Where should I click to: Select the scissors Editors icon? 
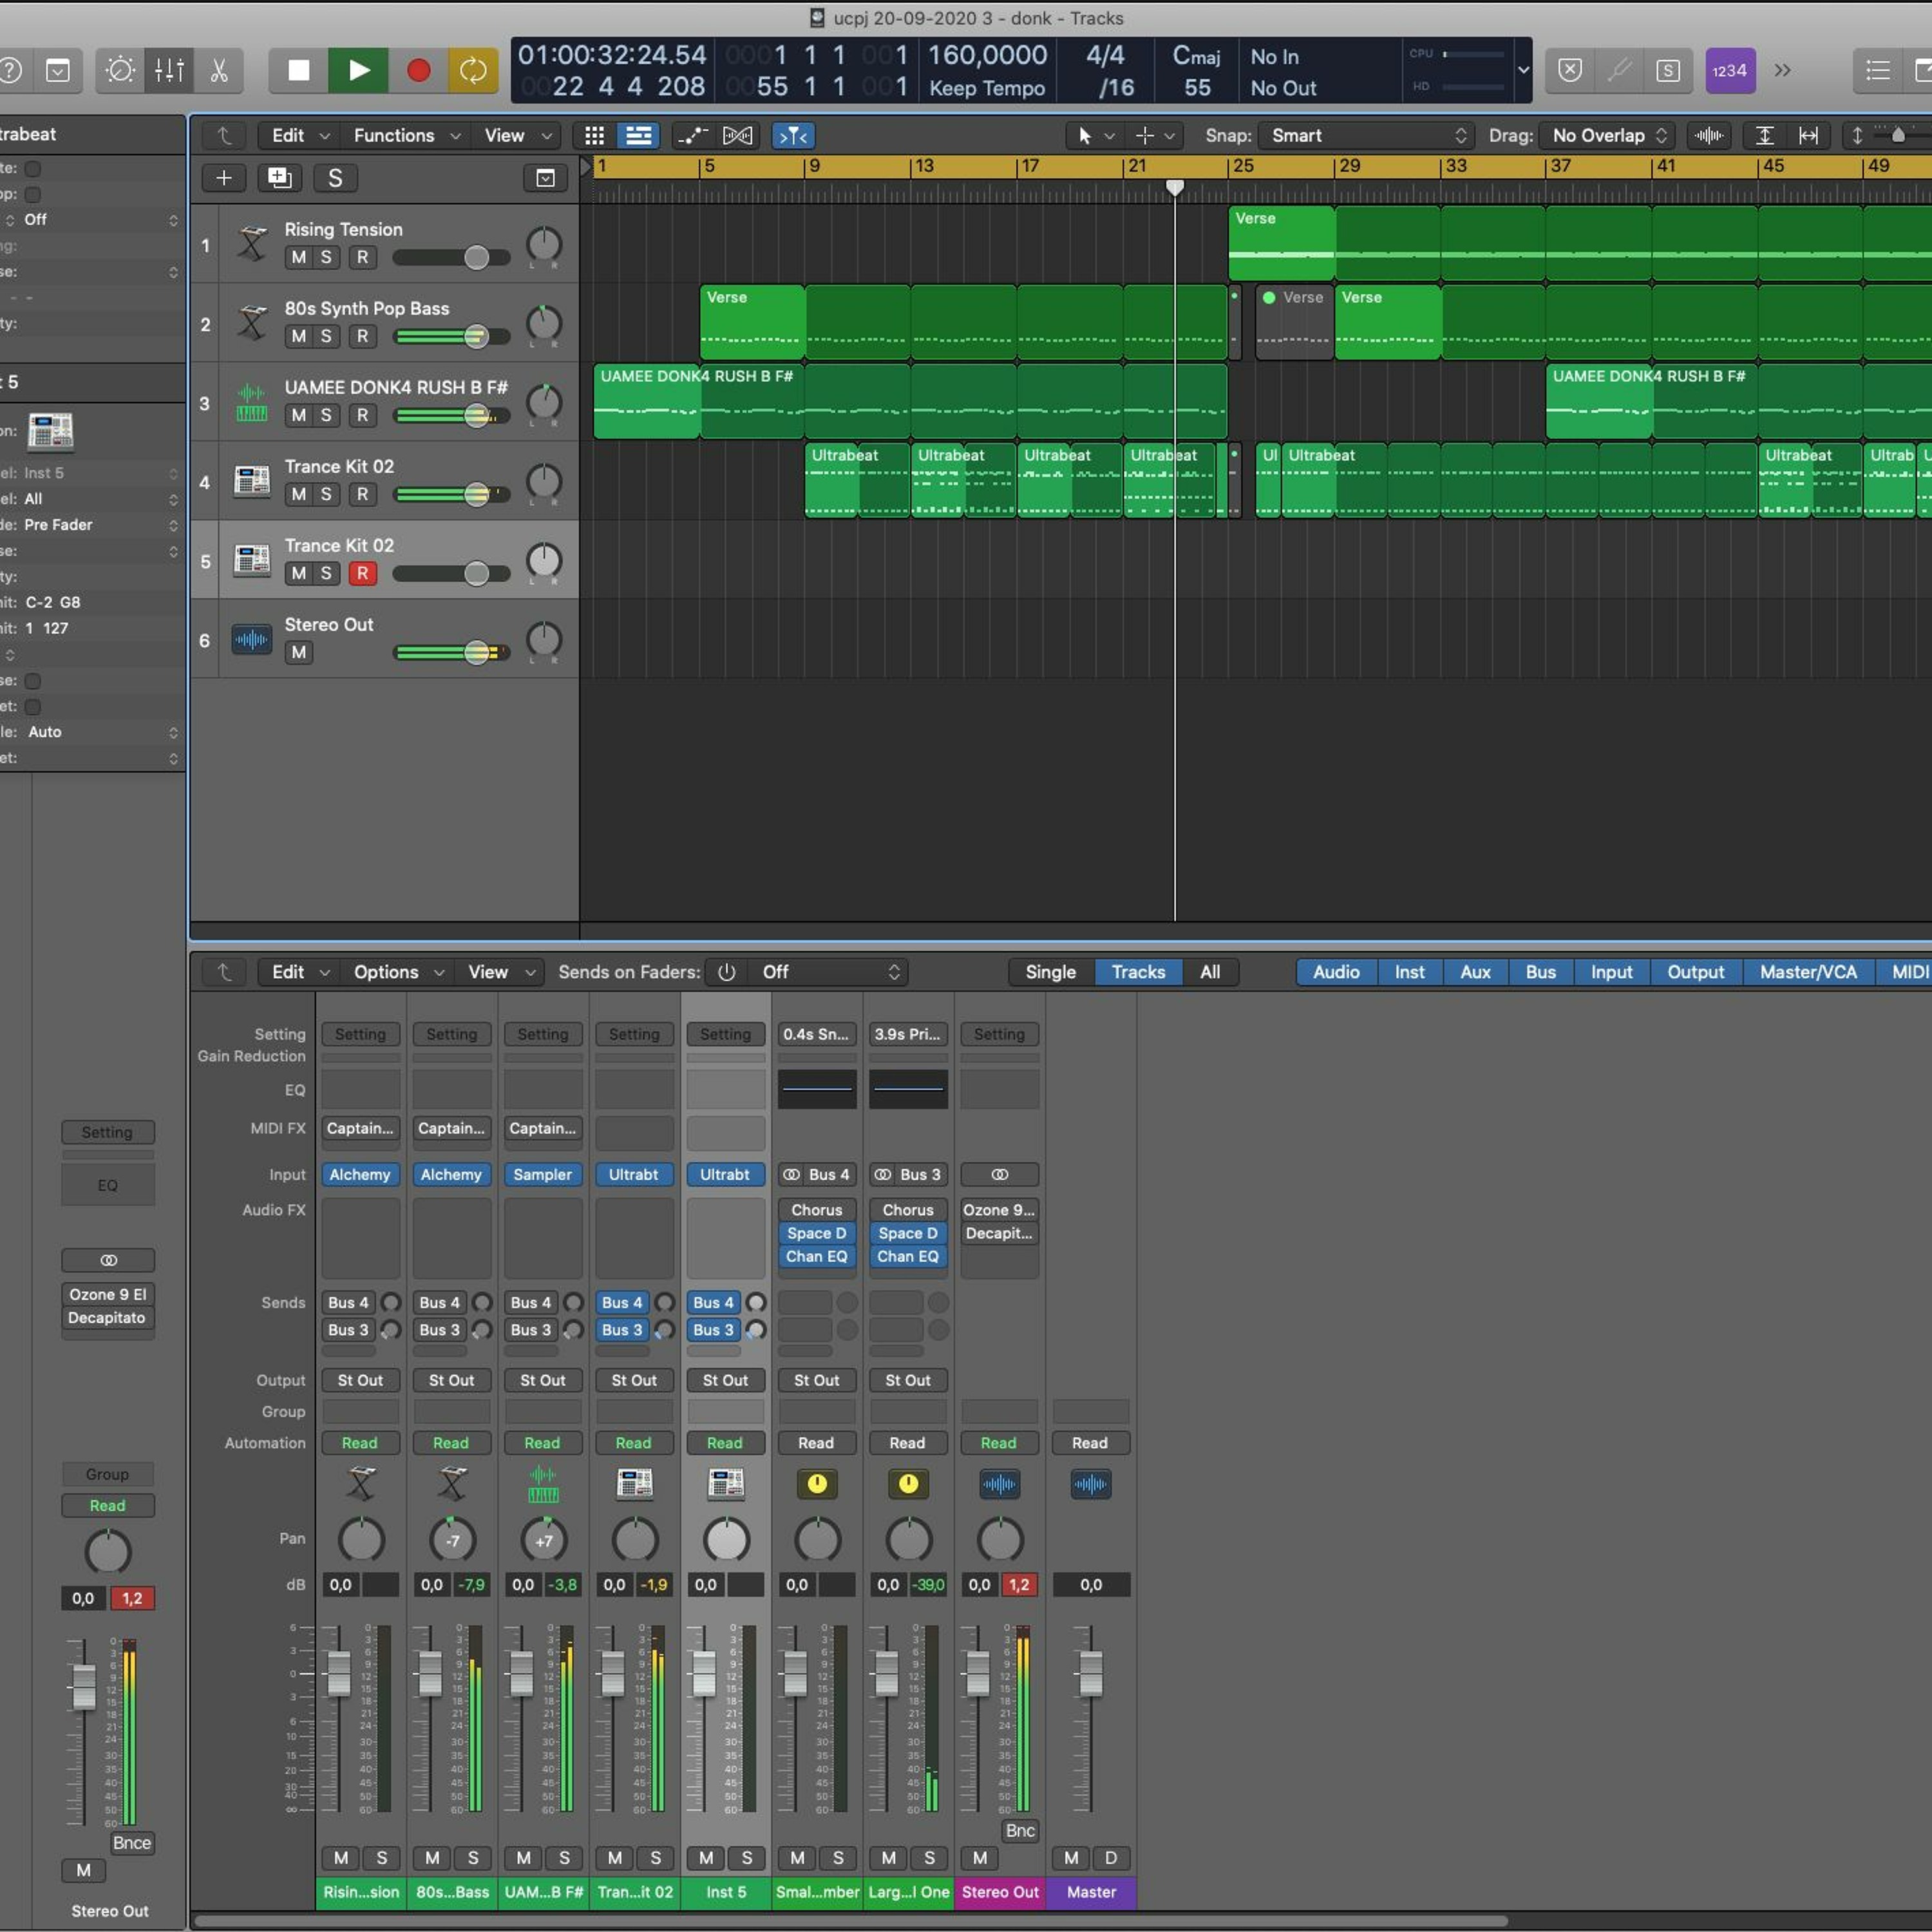[219, 70]
